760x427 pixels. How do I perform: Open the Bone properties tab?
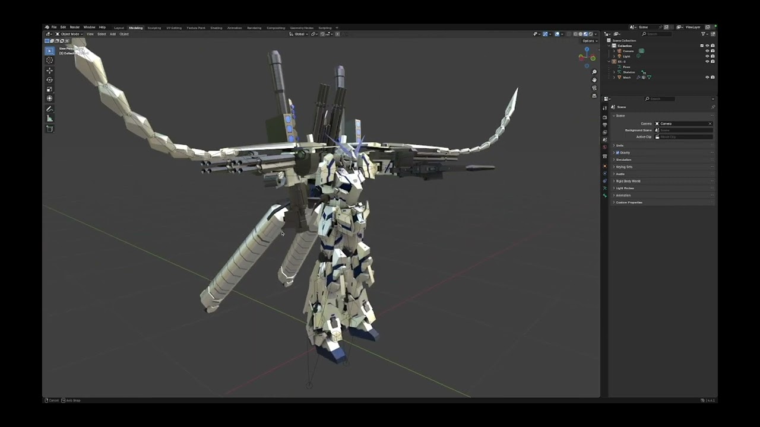tap(605, 195)
